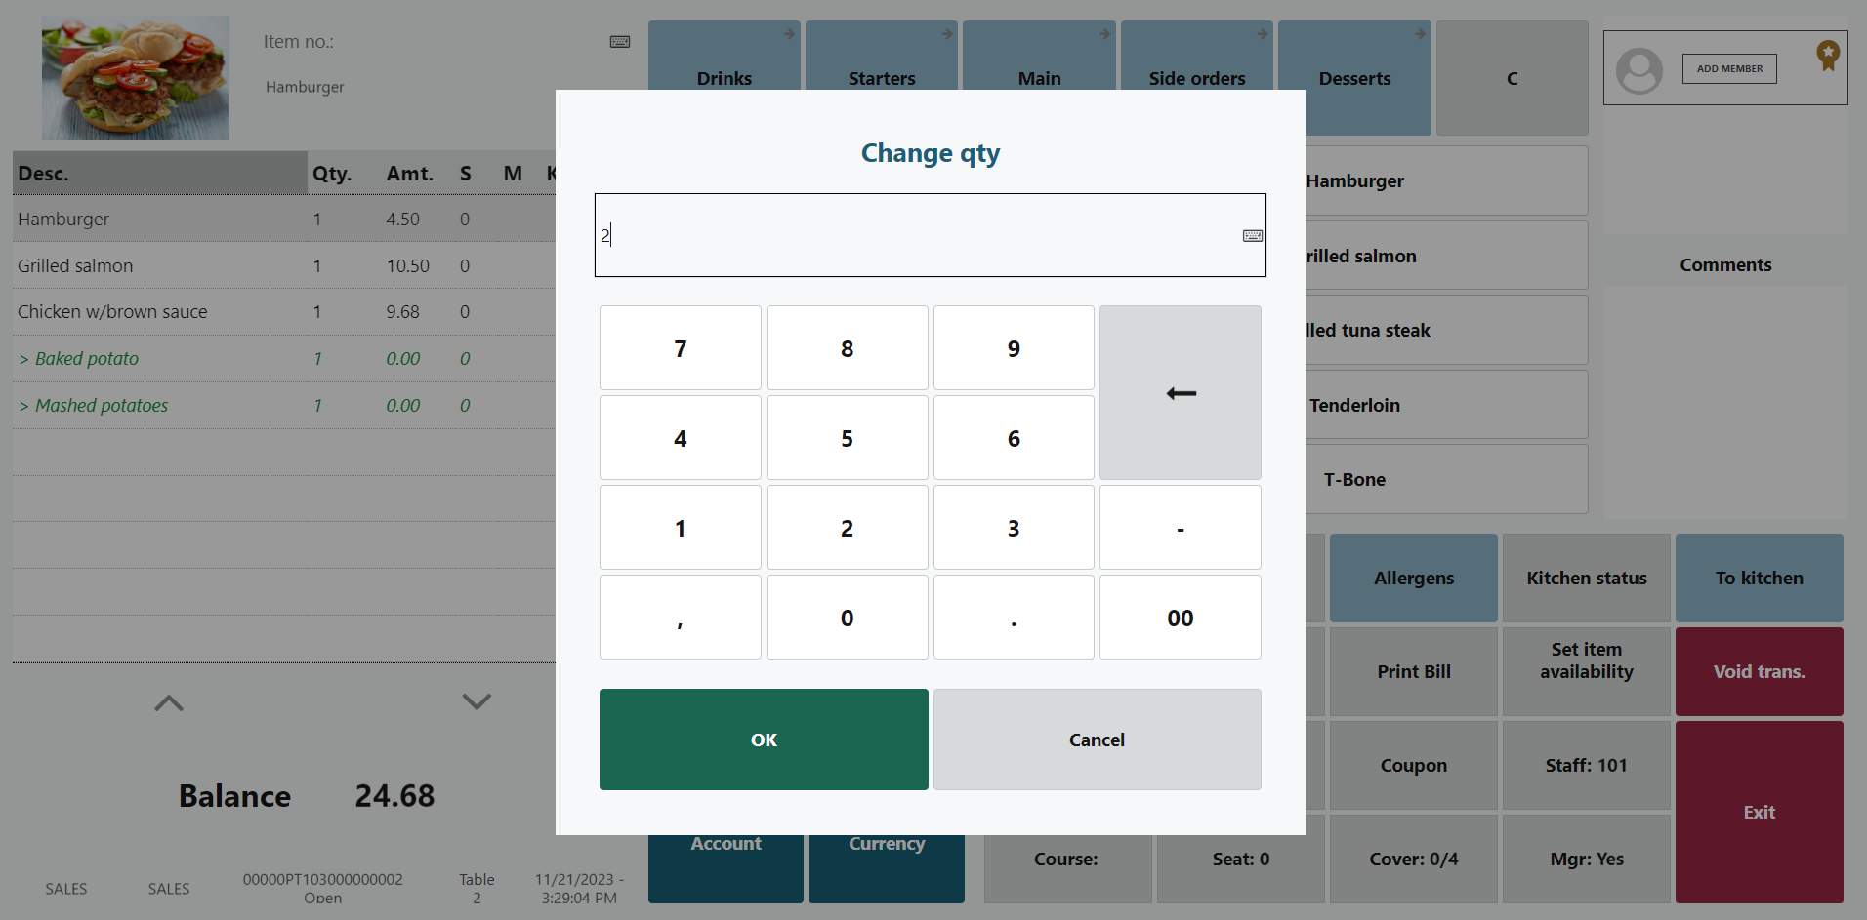Tap the minus key on numpad
1867x920 pixels.
pos(1181,528)
